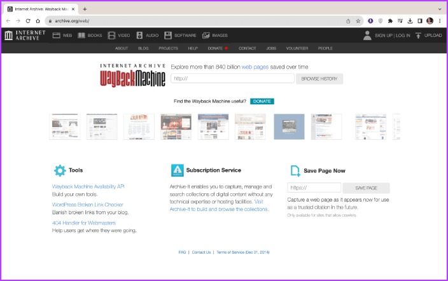Open the first website thumbnail in carousel
This screenshot has width=448, height=281.
coord(65,127)
